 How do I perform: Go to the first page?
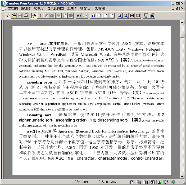[x=93, y=16]
